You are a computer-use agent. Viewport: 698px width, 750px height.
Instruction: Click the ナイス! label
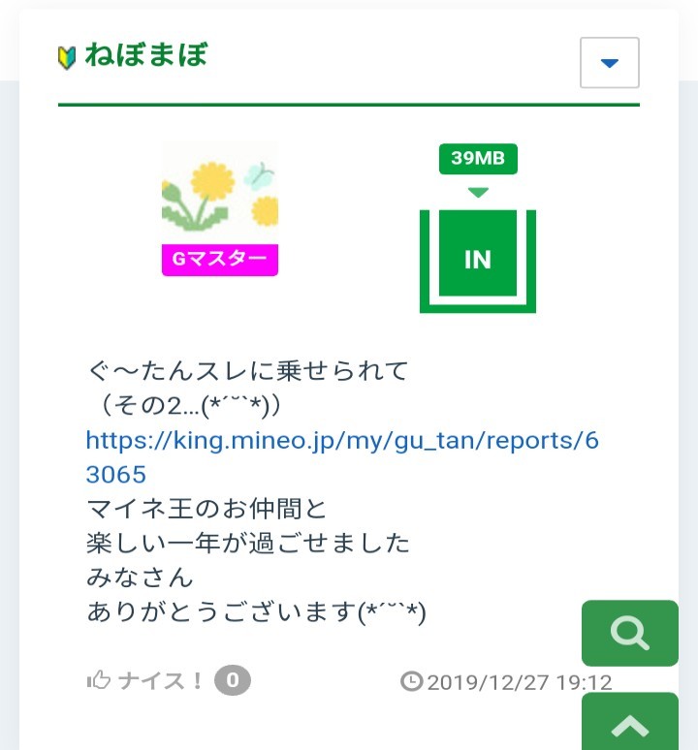click(161, 680)
